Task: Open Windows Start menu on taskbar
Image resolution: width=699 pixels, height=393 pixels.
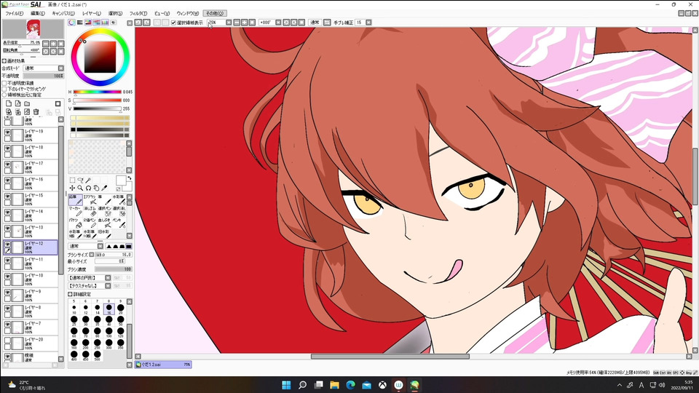Action: pos(286,385)
